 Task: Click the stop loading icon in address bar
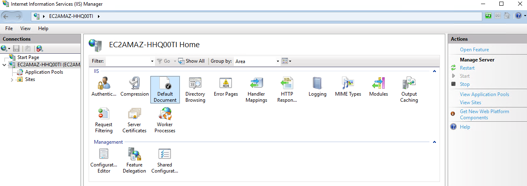(x=498, y=16)
